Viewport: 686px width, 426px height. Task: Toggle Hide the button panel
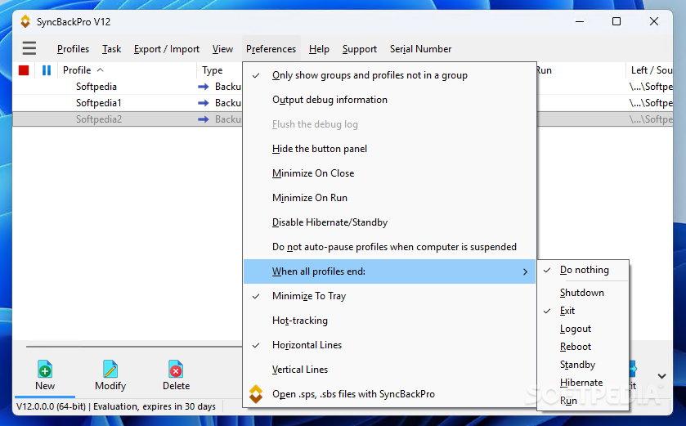point(389,149)
